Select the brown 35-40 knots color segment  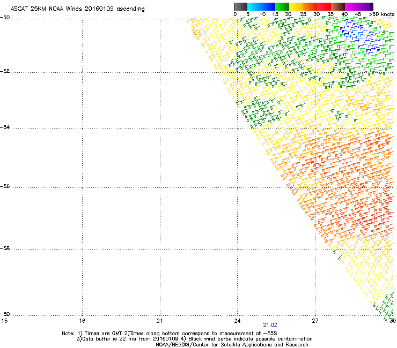(338, 6)
